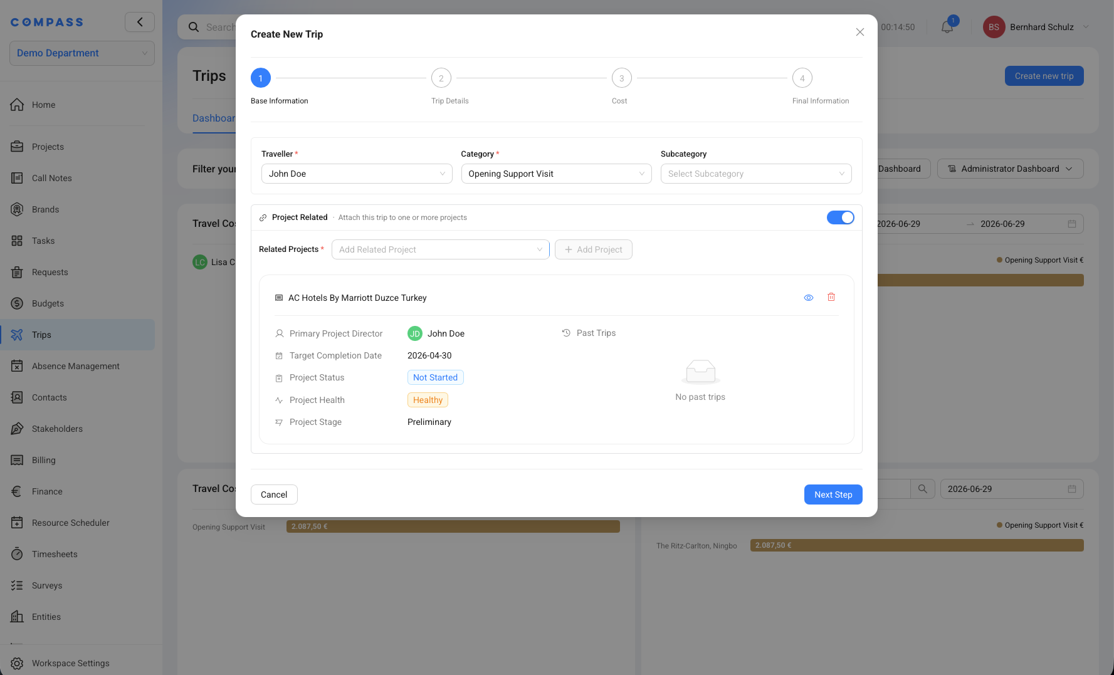1114x675 pixels.
Task: Toggle off the Project Related switch
Action: tap(840, 217)
